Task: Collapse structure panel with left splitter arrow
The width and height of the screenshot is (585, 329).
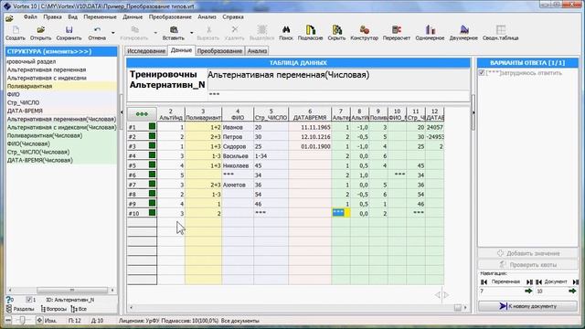Action: (x=122, y=111)
